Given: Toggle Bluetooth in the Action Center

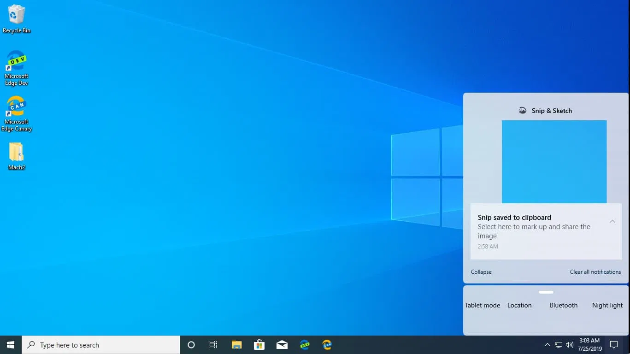Looking at the screenshot, I should pyautogui.click(x=563, y=305).
